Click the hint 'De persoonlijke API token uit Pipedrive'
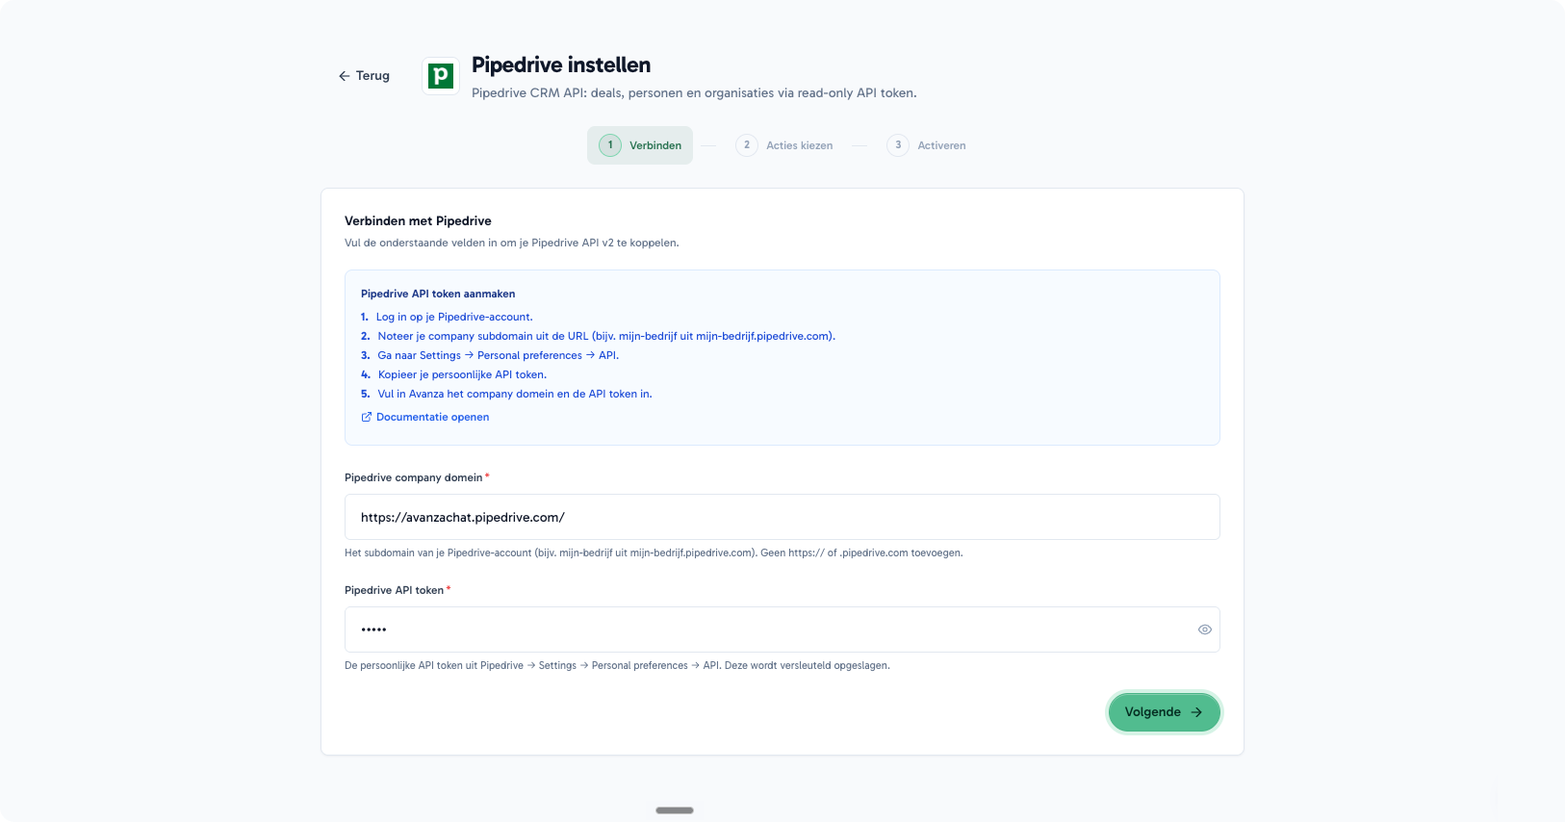The image size is (1565, 822). (617, 665)
